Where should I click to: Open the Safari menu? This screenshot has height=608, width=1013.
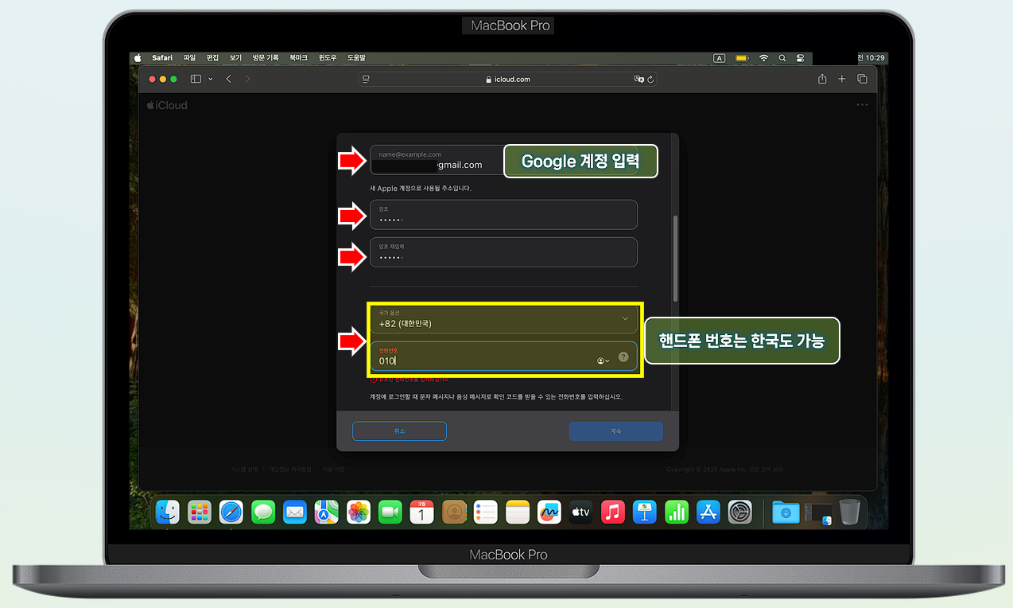162,58
